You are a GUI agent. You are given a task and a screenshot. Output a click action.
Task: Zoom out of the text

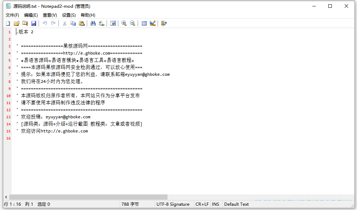tap(132, 23)
